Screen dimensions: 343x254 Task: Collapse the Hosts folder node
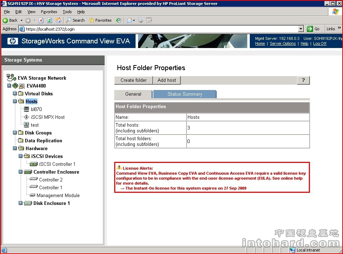pos(15,101)
